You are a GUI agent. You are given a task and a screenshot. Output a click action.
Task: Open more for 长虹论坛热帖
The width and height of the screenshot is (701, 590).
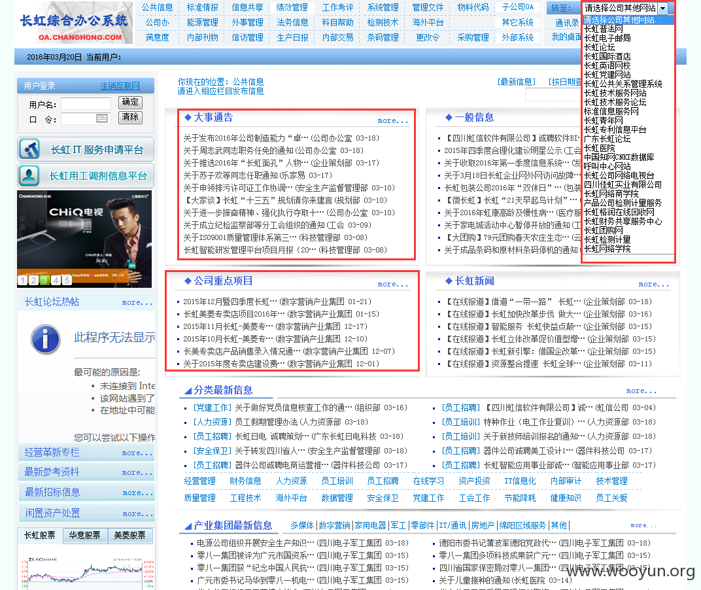(x=137, y=303)
